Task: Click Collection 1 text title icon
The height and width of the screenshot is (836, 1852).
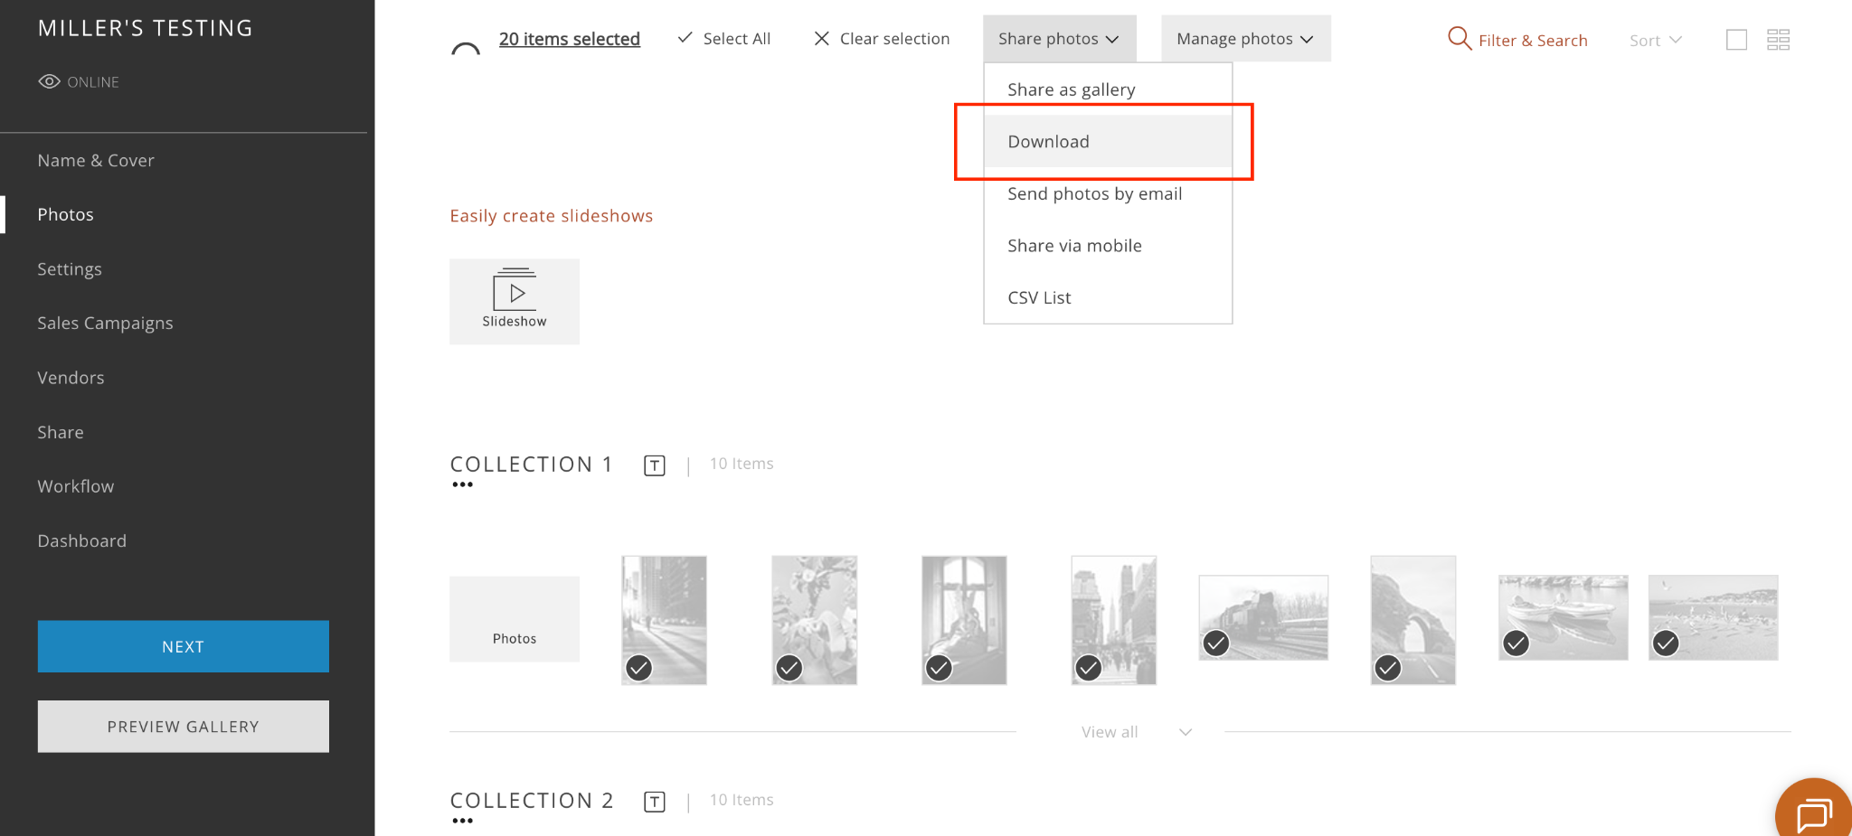Action: tap(655, 465)
